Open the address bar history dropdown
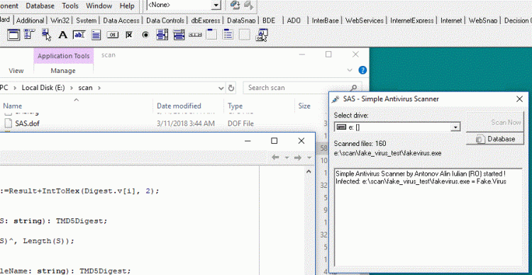 click(x=221, y=88)
